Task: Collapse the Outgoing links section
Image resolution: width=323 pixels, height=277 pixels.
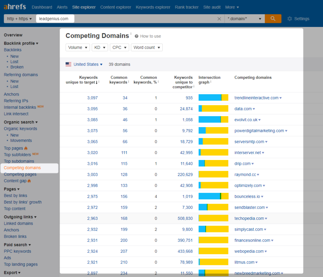Action: point(20,217)
